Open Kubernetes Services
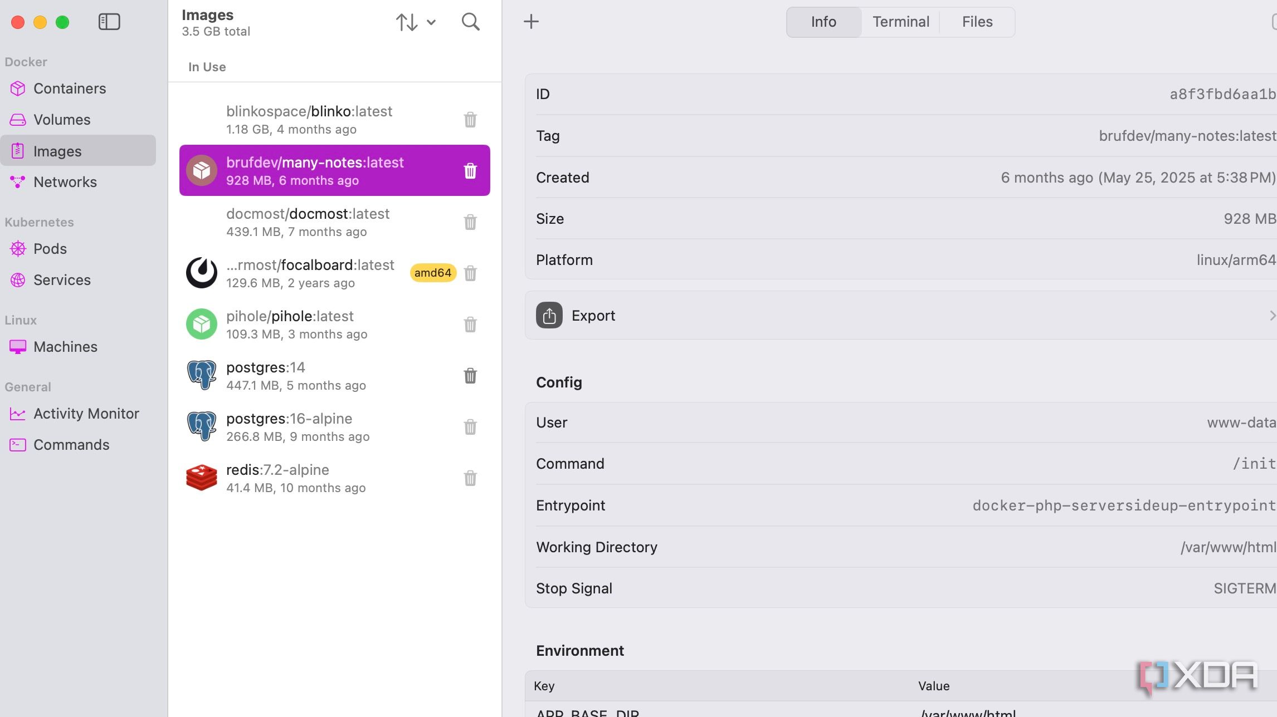1277x717 pixels. 79,280
